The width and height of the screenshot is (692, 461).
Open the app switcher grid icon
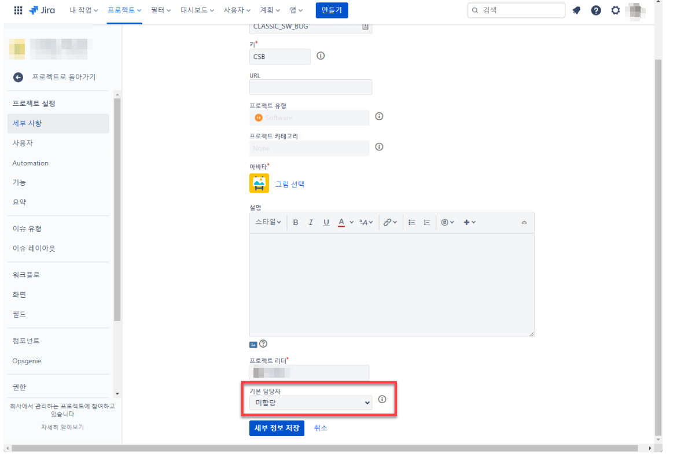(18, 10)
